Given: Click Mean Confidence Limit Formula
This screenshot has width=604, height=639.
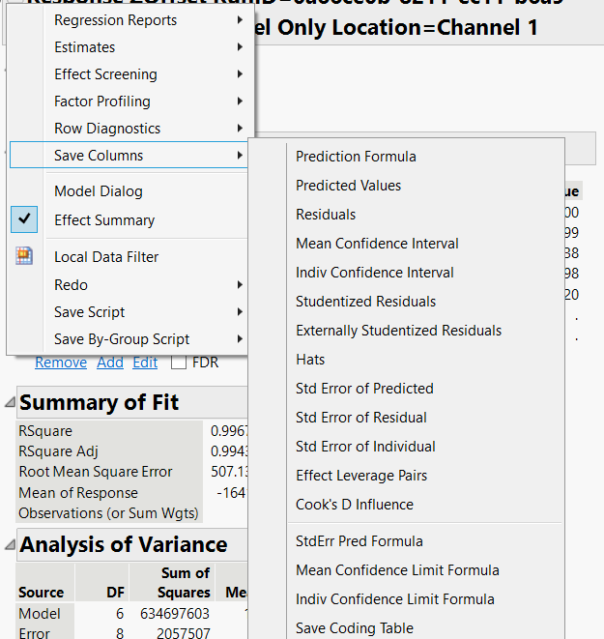Looking at the screenshot, I should pos(397,570).
